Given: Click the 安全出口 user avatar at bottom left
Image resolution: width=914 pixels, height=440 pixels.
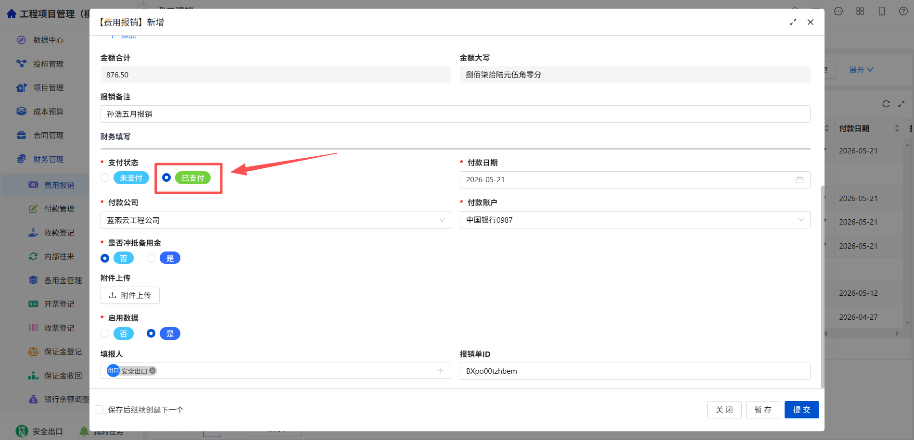Looking at the screenshot, I should [22, 431].
